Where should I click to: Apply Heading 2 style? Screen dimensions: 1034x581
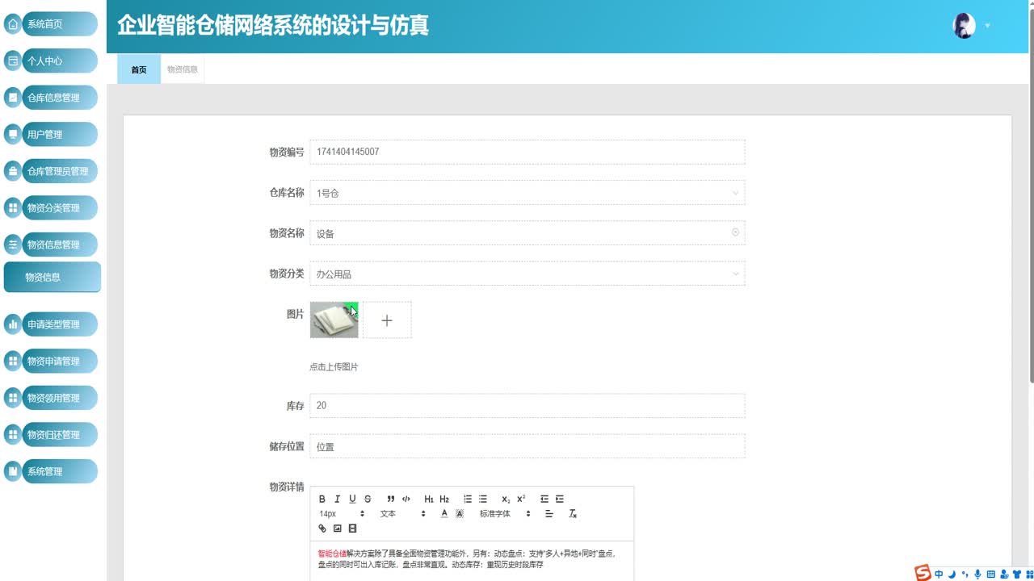click(444, 499)
